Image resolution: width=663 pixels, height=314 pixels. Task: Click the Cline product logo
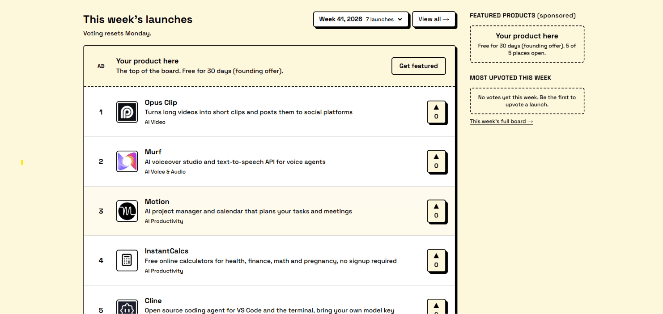click(127, 307)
